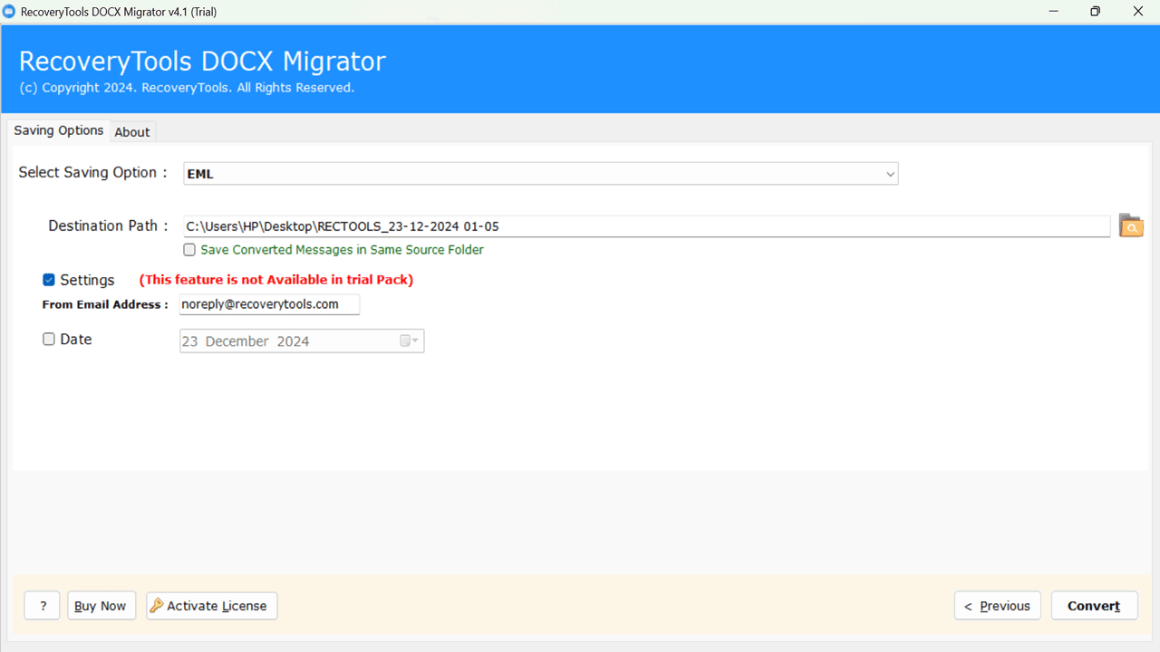Close the DOCX Migrator window
The image size is (1160, 652).
tap(1138, 12)
